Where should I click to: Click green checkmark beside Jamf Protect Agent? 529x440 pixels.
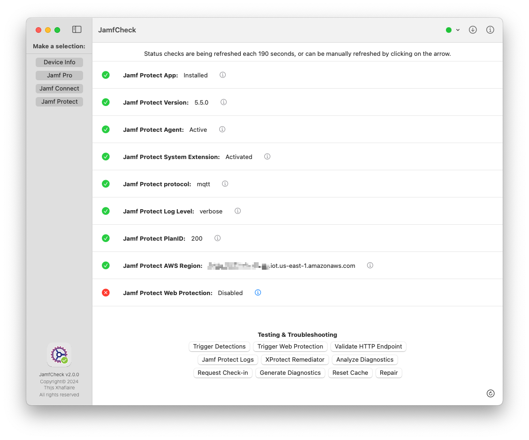point(106,129)
